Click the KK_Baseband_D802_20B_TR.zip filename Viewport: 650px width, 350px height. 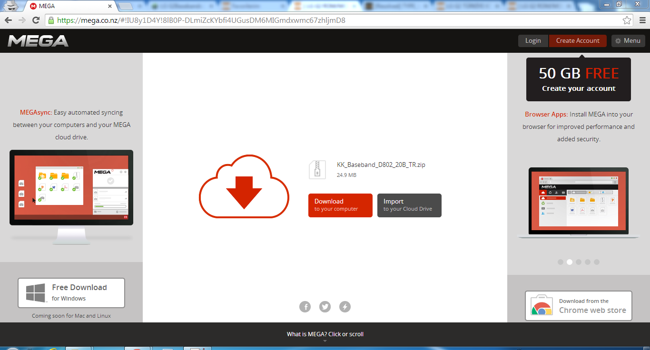coord(381,165)
